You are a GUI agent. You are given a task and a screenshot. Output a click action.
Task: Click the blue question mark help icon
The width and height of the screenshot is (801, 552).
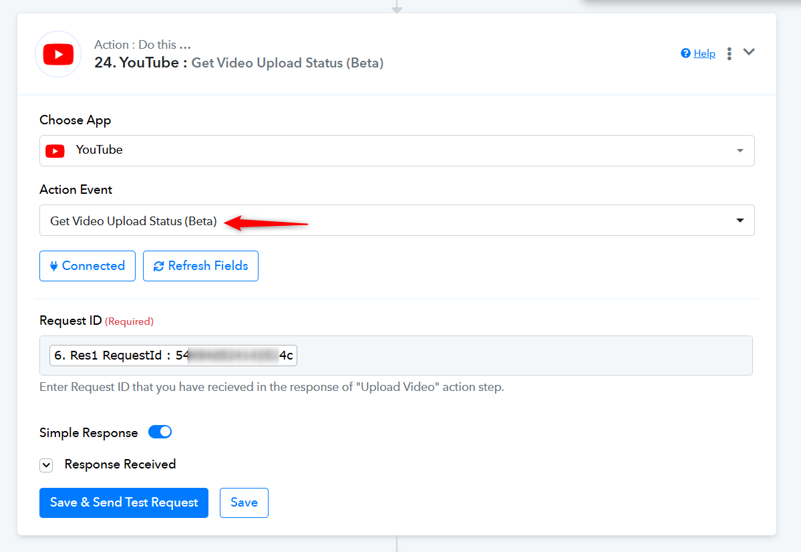[685, 53]
